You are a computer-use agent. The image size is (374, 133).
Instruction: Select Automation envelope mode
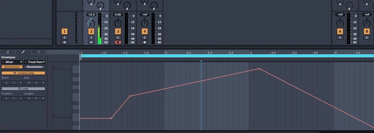click(12, 67)
